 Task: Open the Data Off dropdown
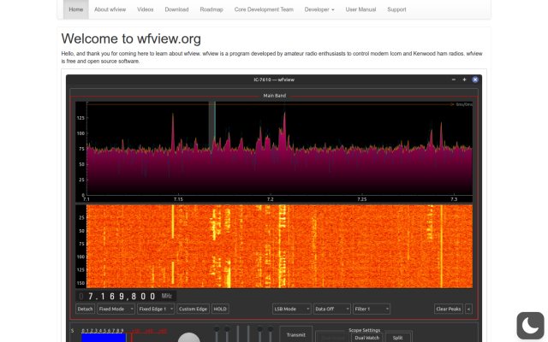331,309
